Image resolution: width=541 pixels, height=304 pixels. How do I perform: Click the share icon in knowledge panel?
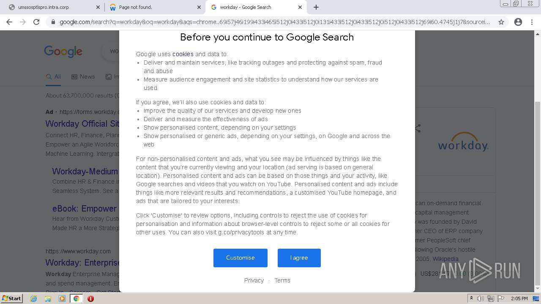[x=418, y=128]
